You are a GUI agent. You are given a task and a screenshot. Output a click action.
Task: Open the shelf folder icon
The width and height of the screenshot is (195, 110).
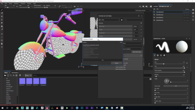click(x=5, y=75)
